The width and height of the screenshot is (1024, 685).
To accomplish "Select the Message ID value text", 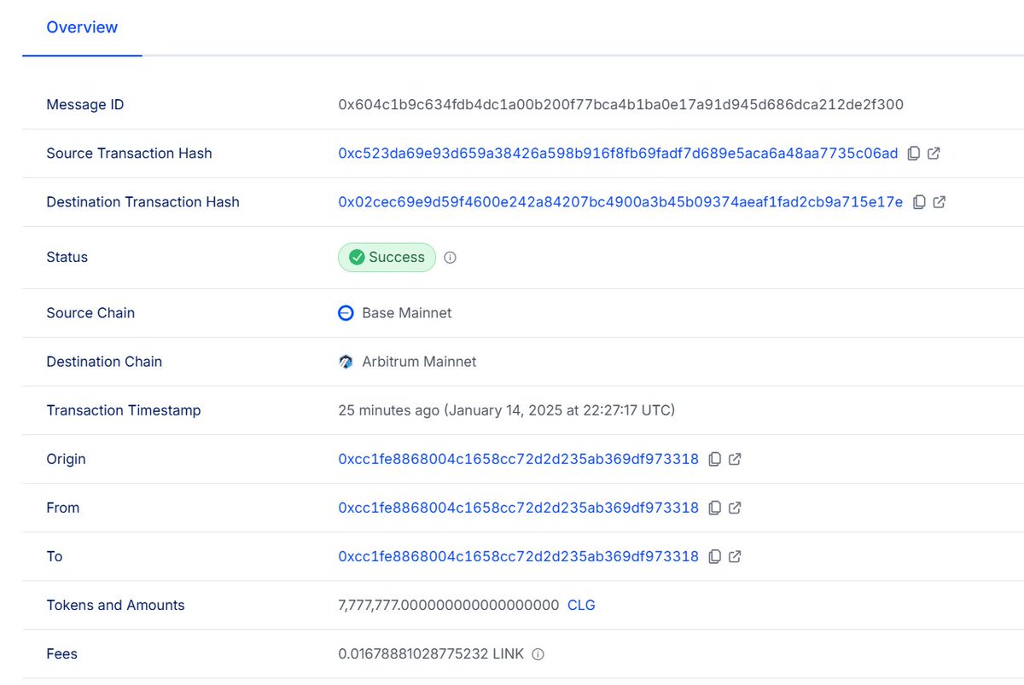I will 621,104.
